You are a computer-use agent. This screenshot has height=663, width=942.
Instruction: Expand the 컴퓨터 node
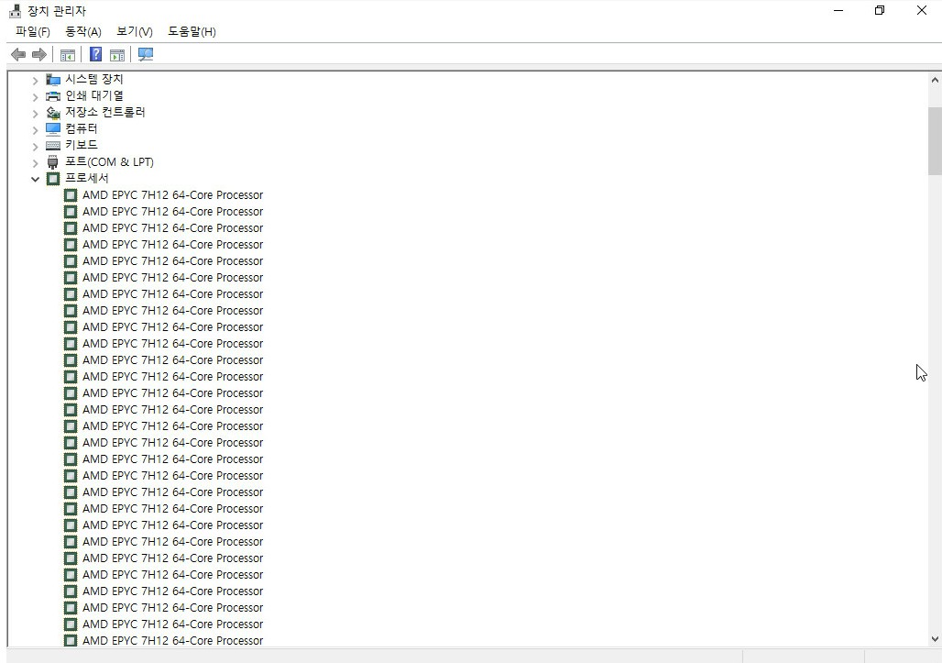pos(35,129)
